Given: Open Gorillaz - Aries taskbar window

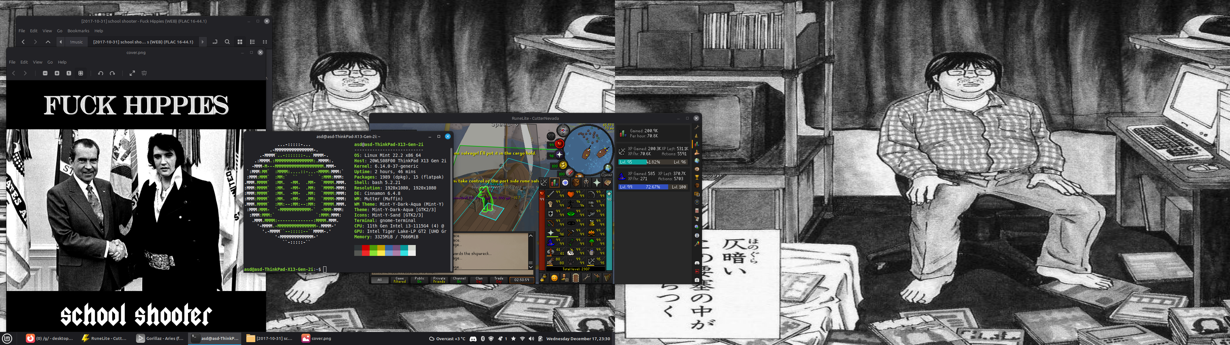Looking at the screenshot, I should [160, 338].
